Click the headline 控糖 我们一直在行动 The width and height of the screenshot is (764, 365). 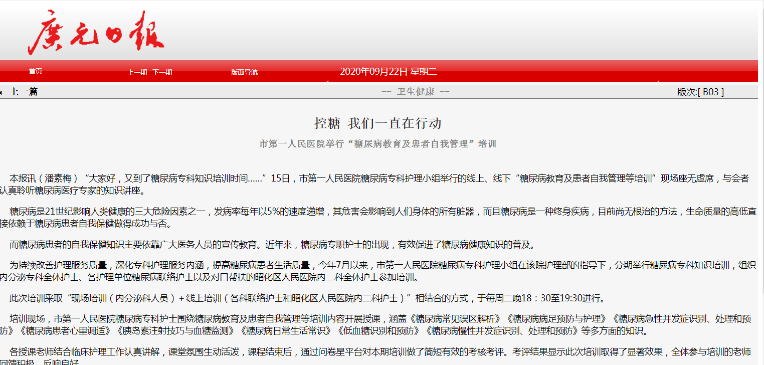[x=377, y=123]
